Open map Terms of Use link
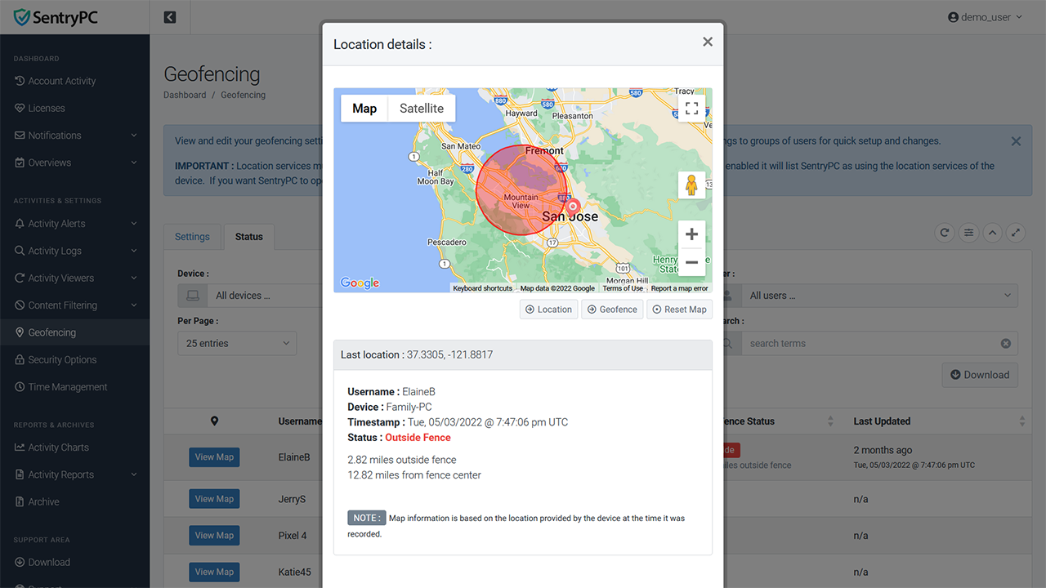Screen dimensions: 1046x588 tap(623, 288)
